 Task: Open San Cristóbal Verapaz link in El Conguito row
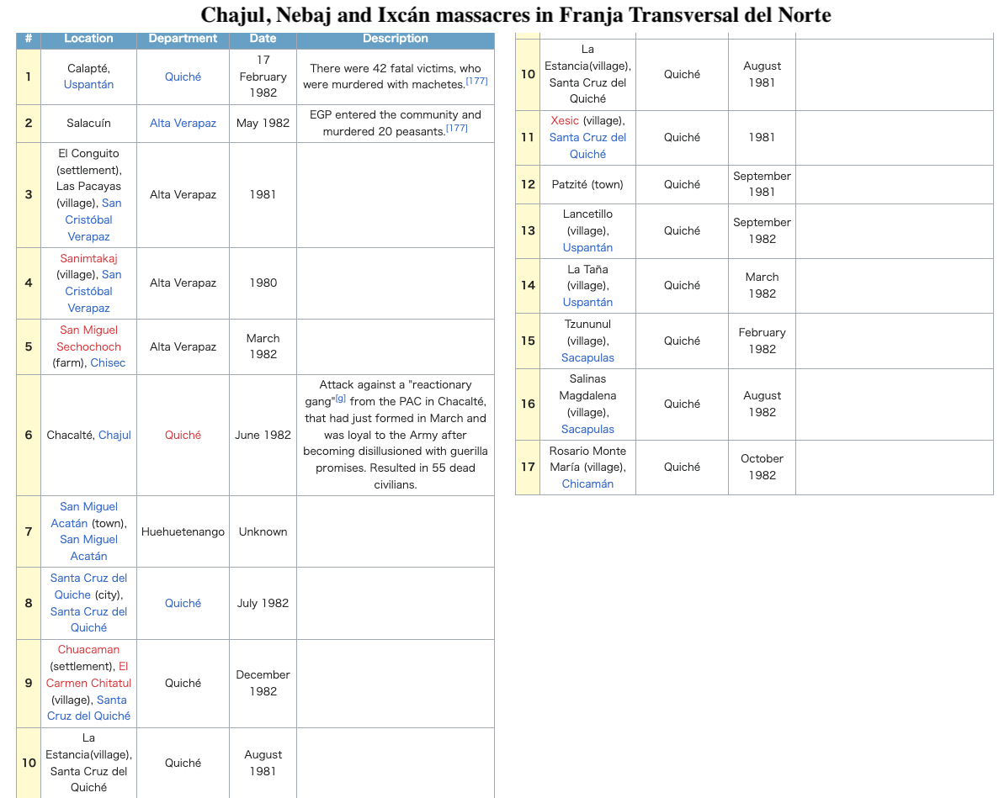[x=89, y=219]
